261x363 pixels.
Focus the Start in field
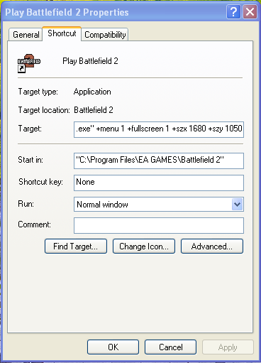pos(159,161)
